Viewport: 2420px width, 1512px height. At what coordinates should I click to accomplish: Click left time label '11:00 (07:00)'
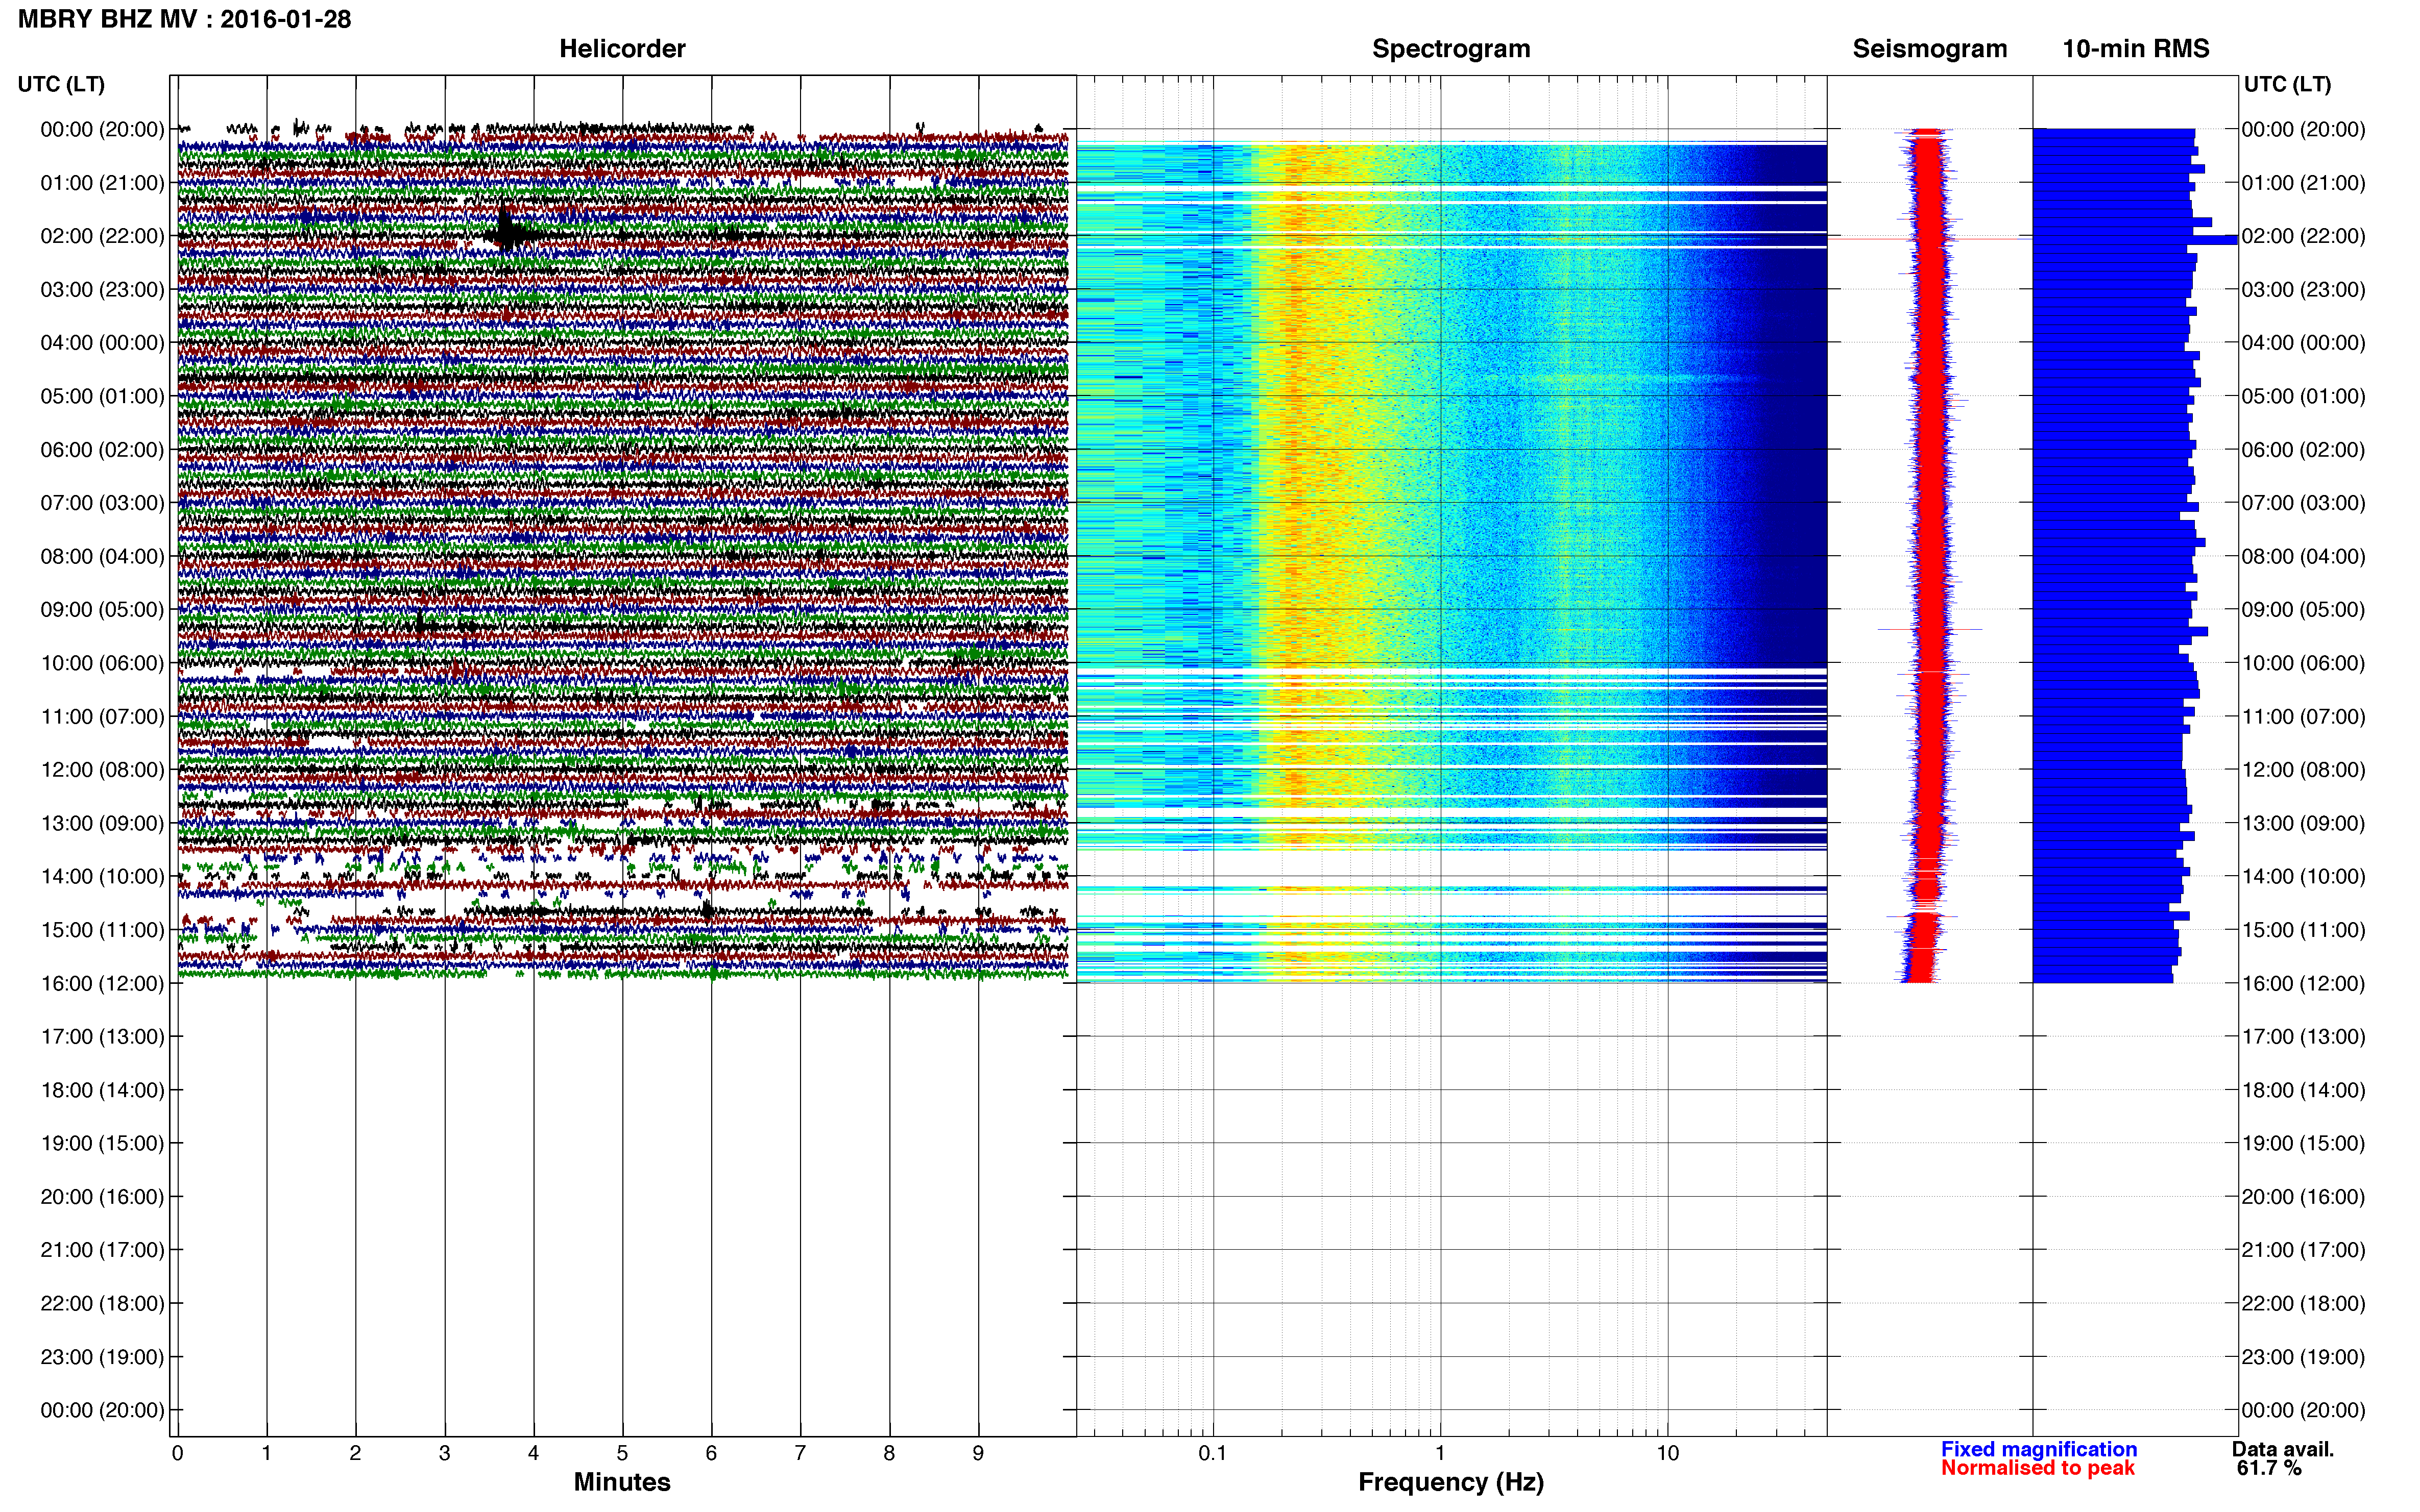102,716
